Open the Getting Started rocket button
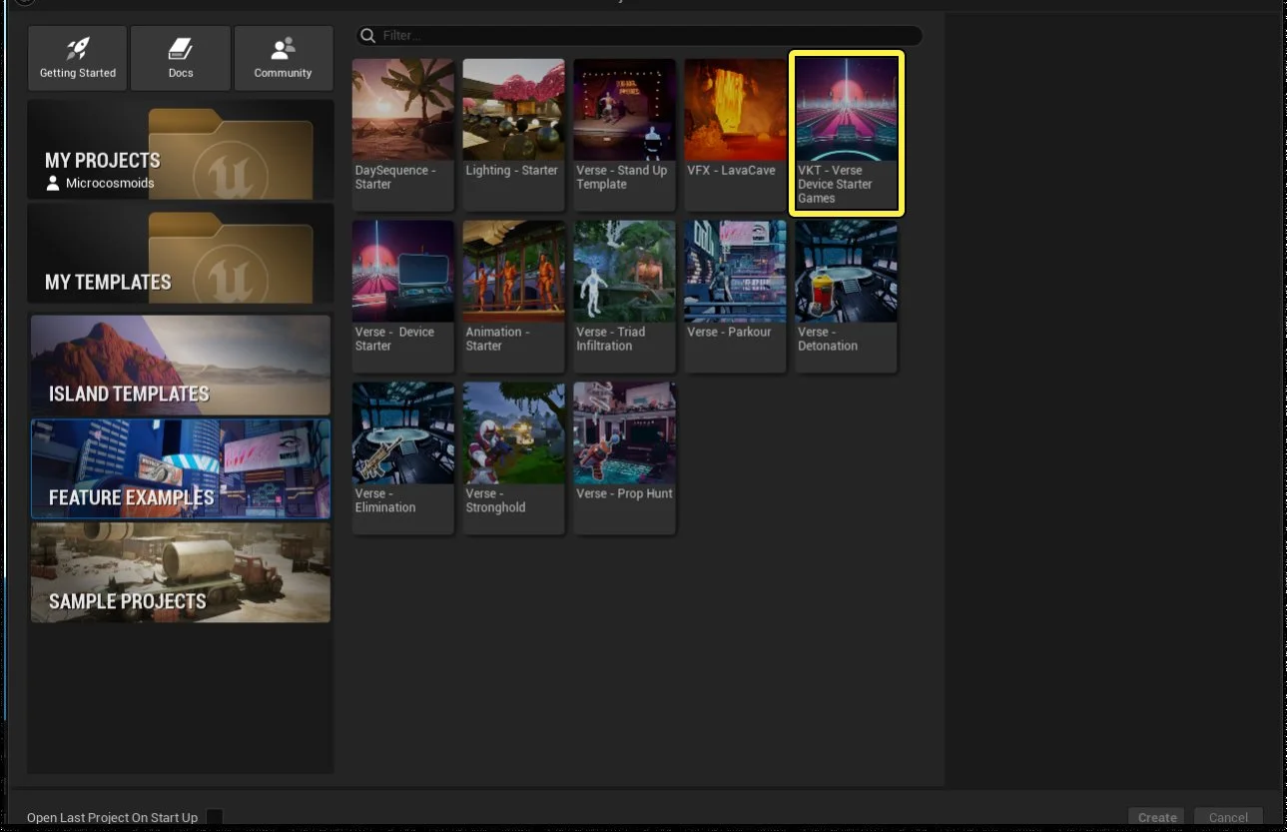1287x832 pixels. click(x=78, y=58)
